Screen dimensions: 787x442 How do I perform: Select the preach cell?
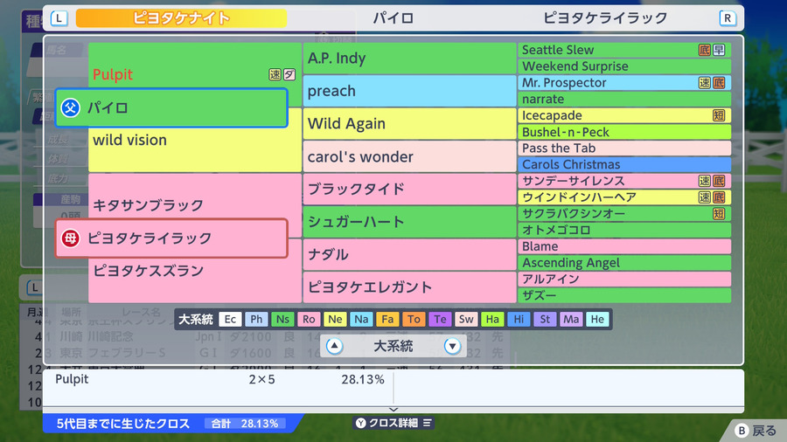click(x=409, y=91)
